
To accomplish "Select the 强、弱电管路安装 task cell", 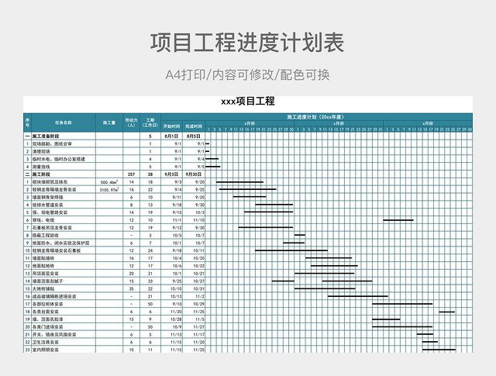I will coord(64,212).
